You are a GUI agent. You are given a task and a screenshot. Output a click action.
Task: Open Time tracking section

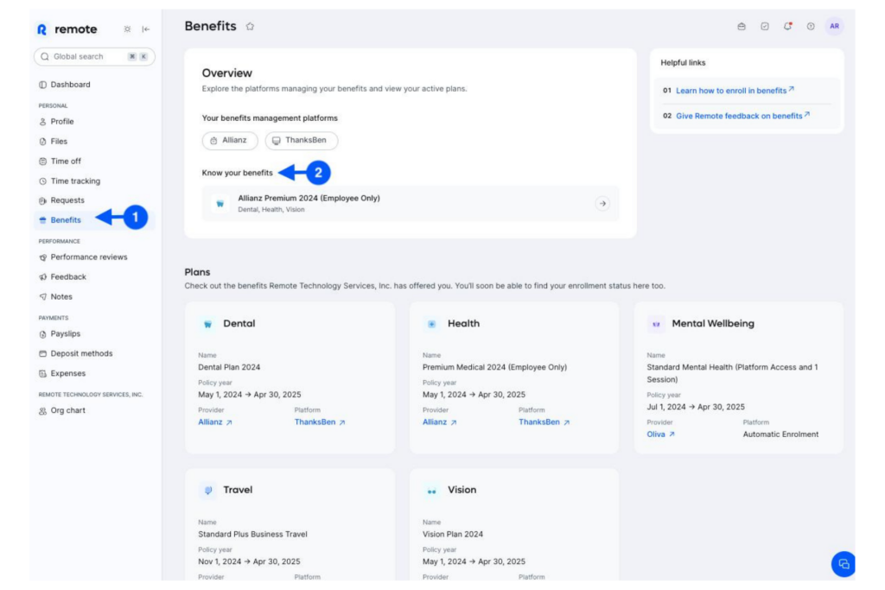coord(75,181)
